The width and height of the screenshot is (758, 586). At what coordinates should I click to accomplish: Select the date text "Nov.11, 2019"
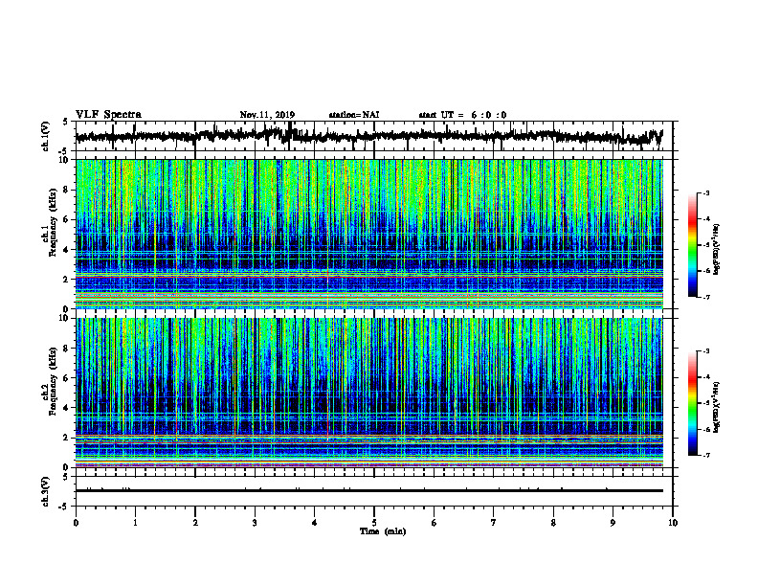[267, 115]
